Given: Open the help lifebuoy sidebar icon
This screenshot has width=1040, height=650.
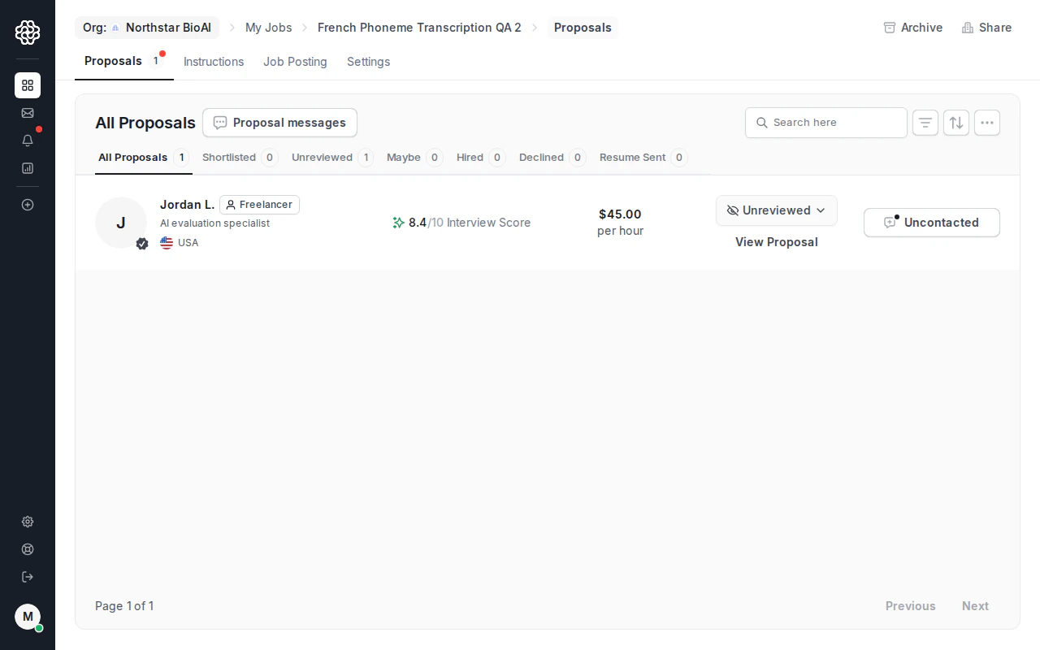Looking at the screenshot, I should point(28,549).
